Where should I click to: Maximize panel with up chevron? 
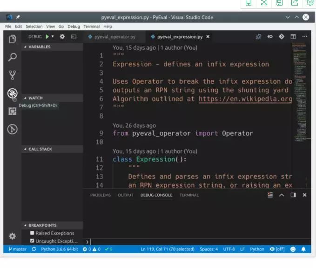pos(282,195)
